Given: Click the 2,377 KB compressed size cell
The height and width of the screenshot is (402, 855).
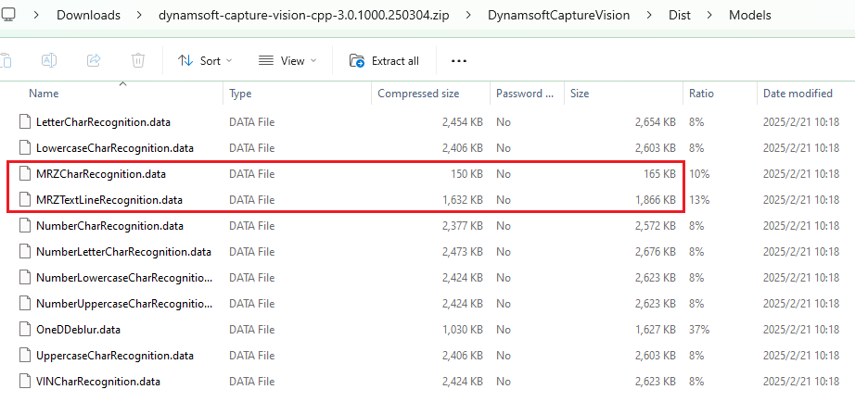Looking at the screenshot, I should point(463,225).
